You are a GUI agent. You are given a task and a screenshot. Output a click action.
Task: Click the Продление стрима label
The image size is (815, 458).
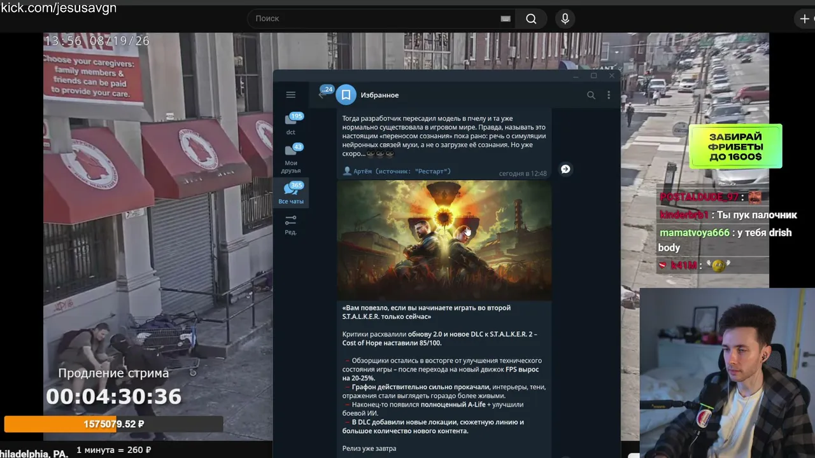[x=114, y=373]
